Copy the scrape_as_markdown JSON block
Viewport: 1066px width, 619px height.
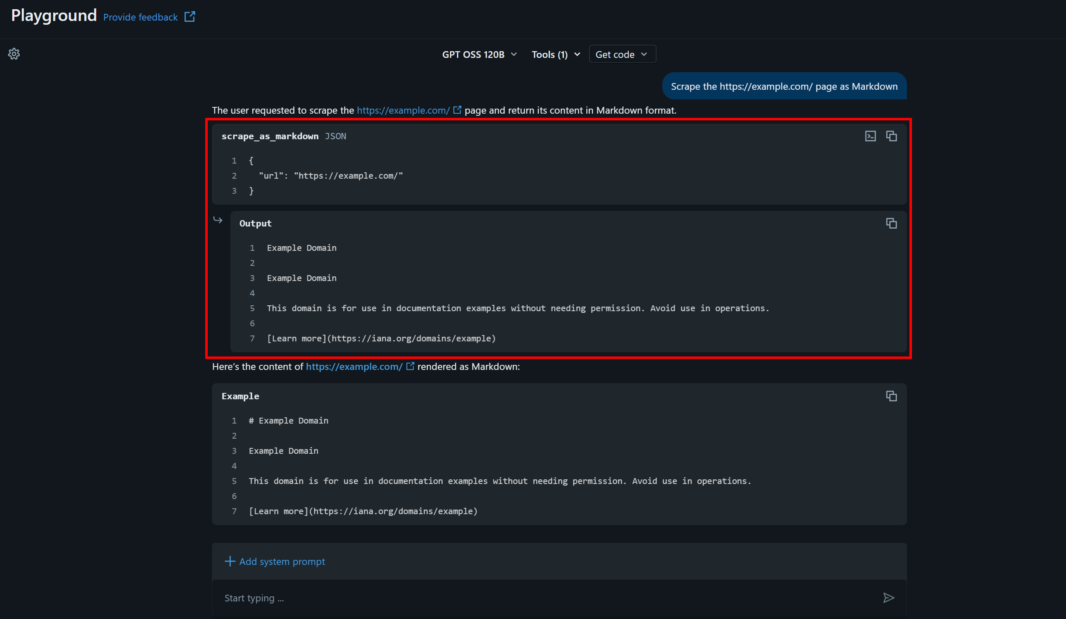[891, 136]
